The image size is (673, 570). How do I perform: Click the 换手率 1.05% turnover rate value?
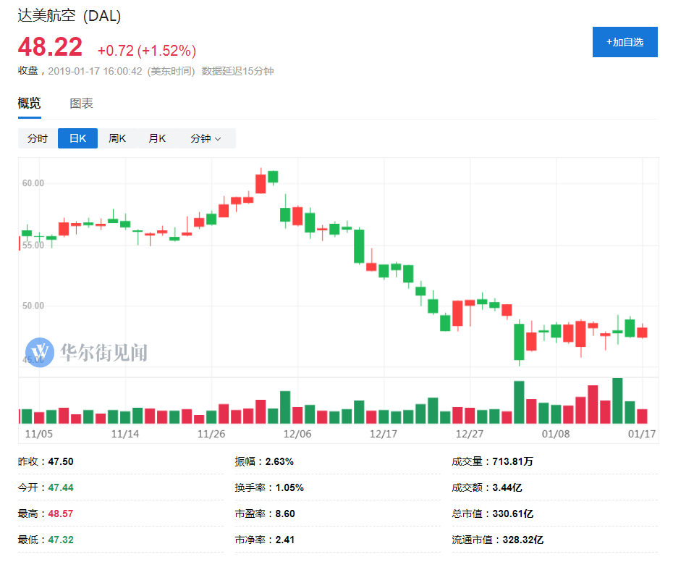click(x=289, y=487)
